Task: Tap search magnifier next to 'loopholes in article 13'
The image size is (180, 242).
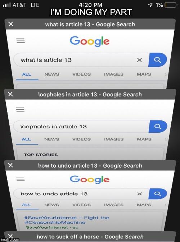Action: point(158,127)
